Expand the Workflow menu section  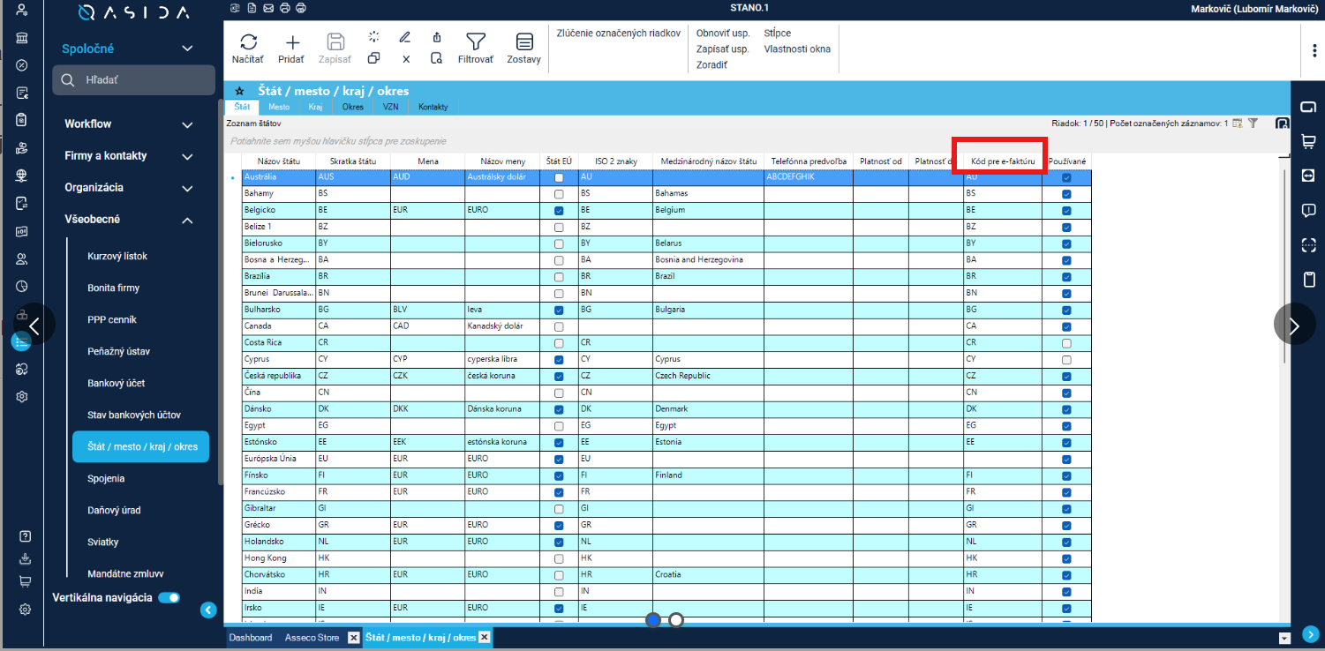click(x=129, y=124)
